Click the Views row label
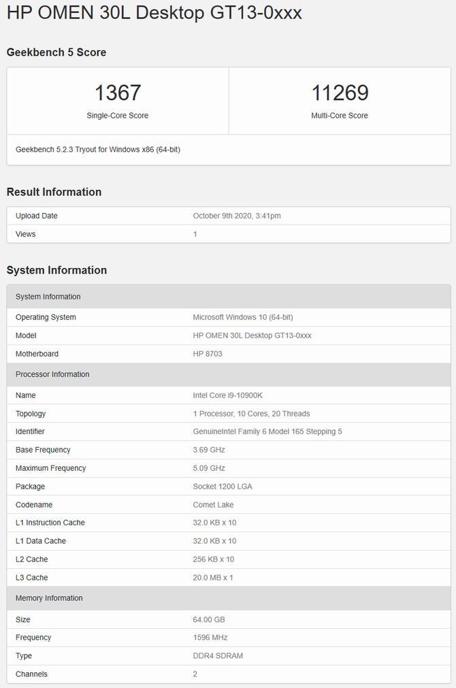This screenshot has height=688, width=456. (x=26, y=234)
